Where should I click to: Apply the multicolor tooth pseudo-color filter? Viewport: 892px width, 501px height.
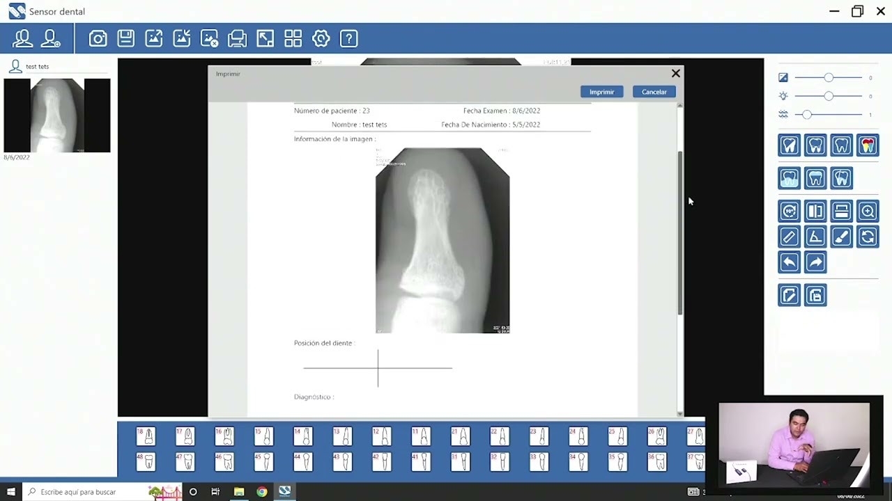[868, 145]
